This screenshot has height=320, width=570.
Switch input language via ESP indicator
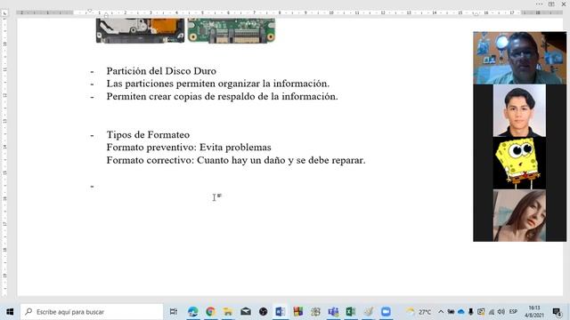pyautogui.click(x=513, y=312)
